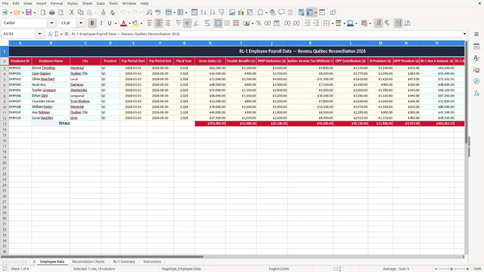Open the Freeze Rows and Columns dropdown
This screenshot has height=272, width=484.
pos(315,12)
